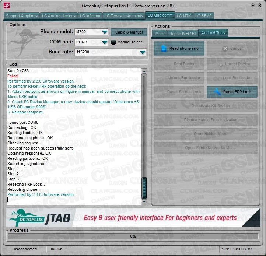This screenshot has height=256, width=266.
Task: Open the LG Texas Instruments tab
Action: coord(123,16)
